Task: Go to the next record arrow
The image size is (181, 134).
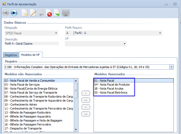Action: coord(14,13)
